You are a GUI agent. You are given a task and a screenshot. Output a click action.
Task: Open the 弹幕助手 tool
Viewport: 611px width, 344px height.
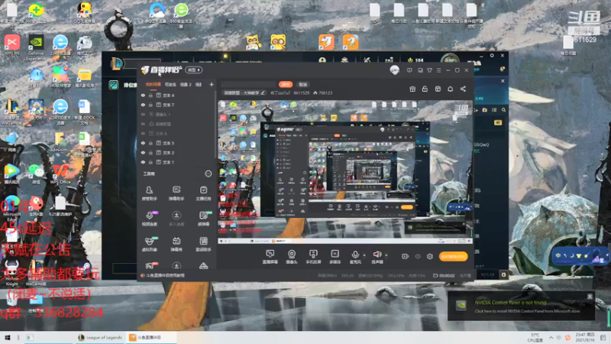(176, 193)
